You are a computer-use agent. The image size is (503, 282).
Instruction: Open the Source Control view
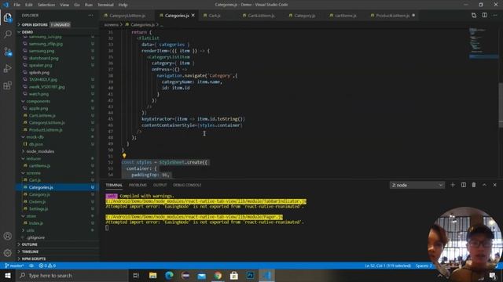pos(7,52)
